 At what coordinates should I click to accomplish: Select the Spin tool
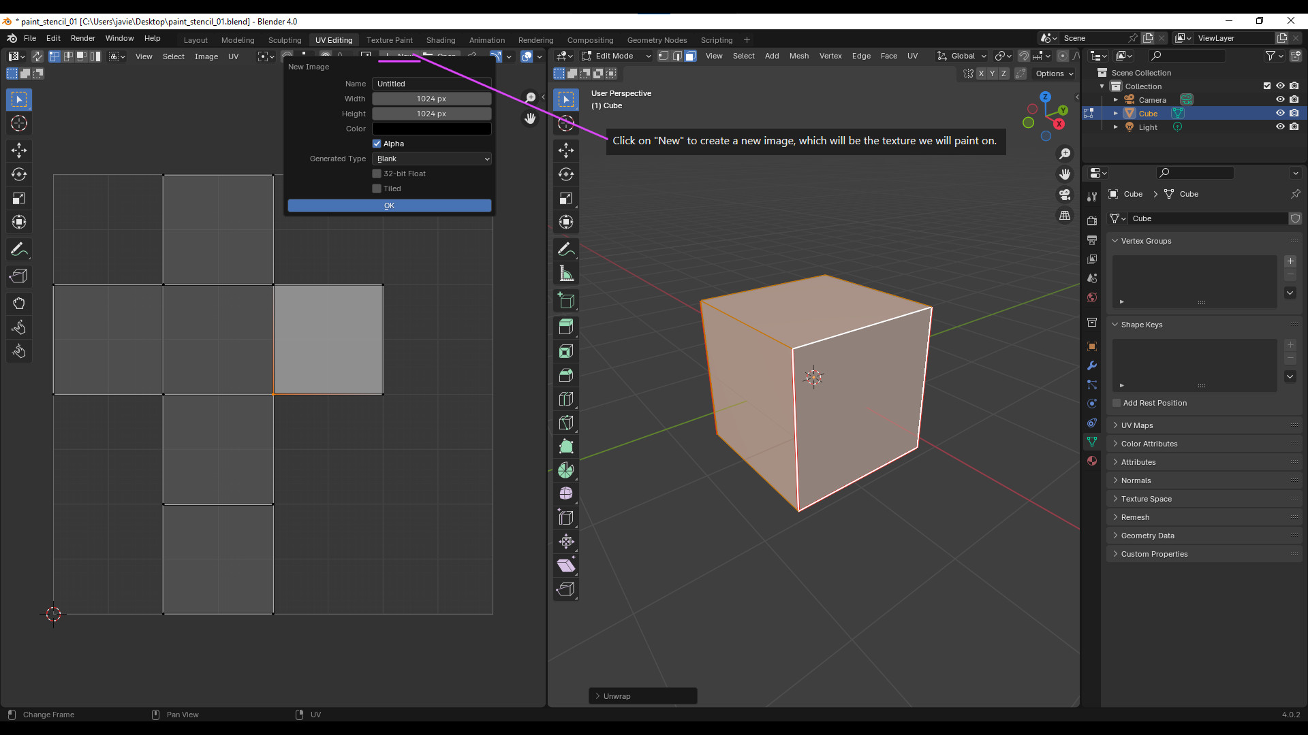pos(566,470)
